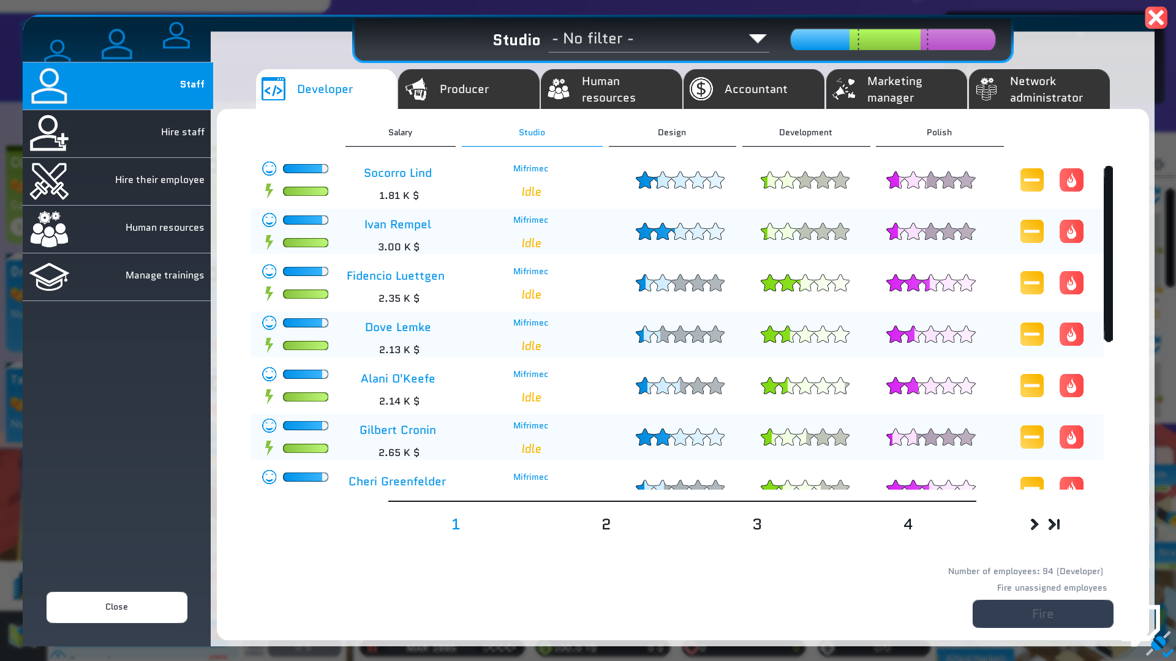This screenshot has height=661, width=1176.
Task: Select the largest staff size icon
Action: pos(116,44)
